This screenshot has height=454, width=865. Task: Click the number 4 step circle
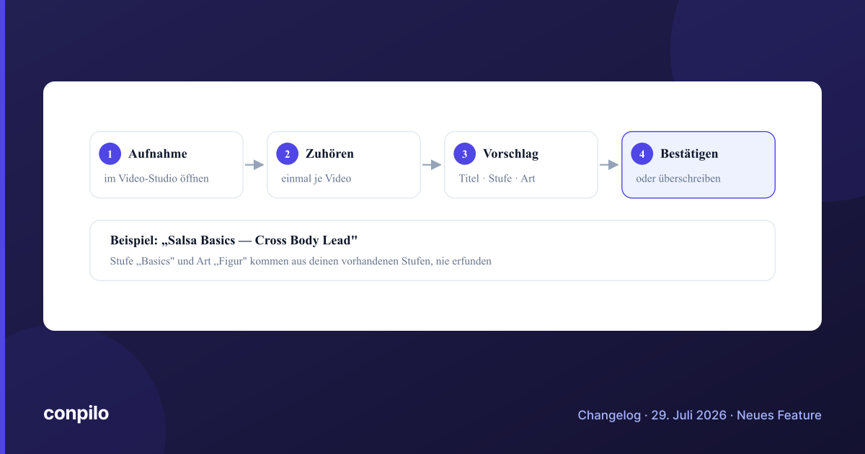[642, 153]
